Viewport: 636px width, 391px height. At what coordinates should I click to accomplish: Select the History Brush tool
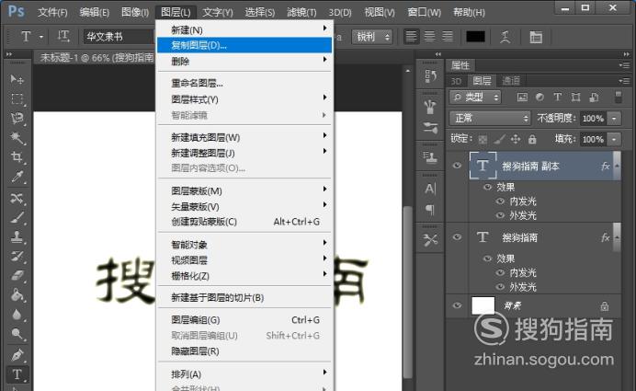17,256
